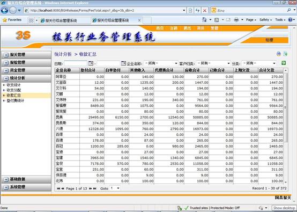Switch to the first 报关行综合管理系统 tab
This screenshot has height=212, width=297.
pos(64,20)
